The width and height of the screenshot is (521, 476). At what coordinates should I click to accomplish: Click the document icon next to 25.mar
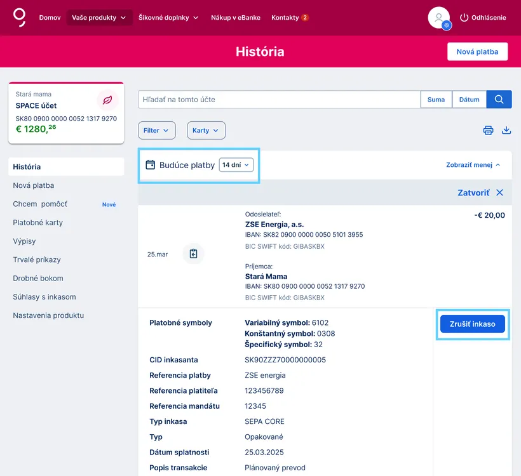tap(193, 253)
